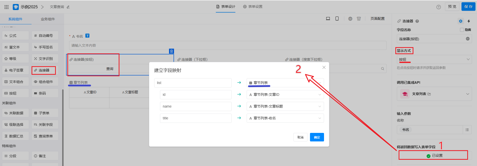Click the 保存 button
The height and width of the screenshot is (166, 477).
pos(468,7)
